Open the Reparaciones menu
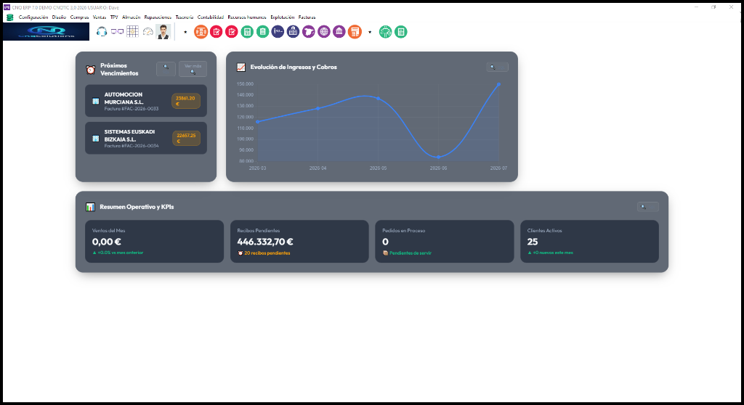 158,17
